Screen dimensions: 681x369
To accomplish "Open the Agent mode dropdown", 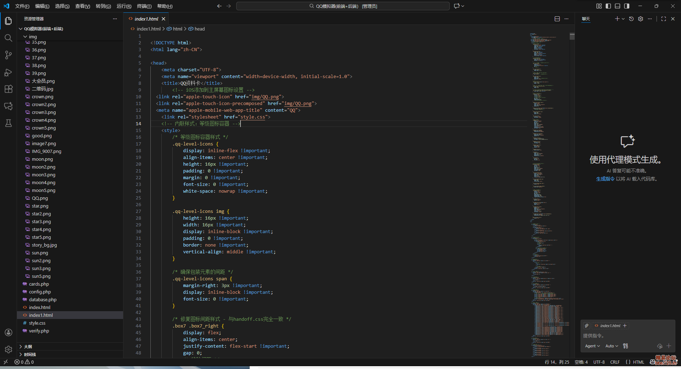I will (592, 346).
